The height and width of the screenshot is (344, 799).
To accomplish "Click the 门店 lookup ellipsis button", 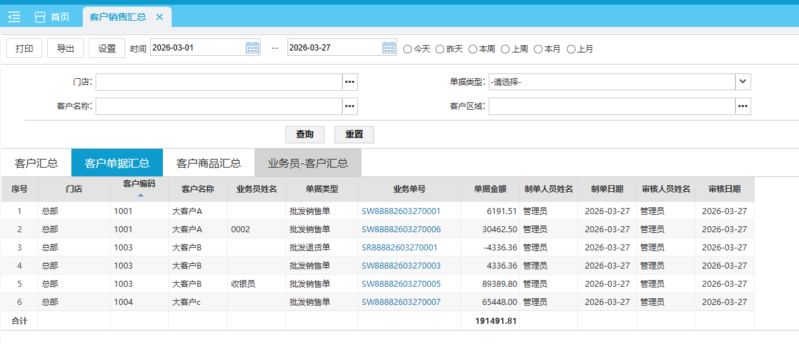I will (349, 82).
